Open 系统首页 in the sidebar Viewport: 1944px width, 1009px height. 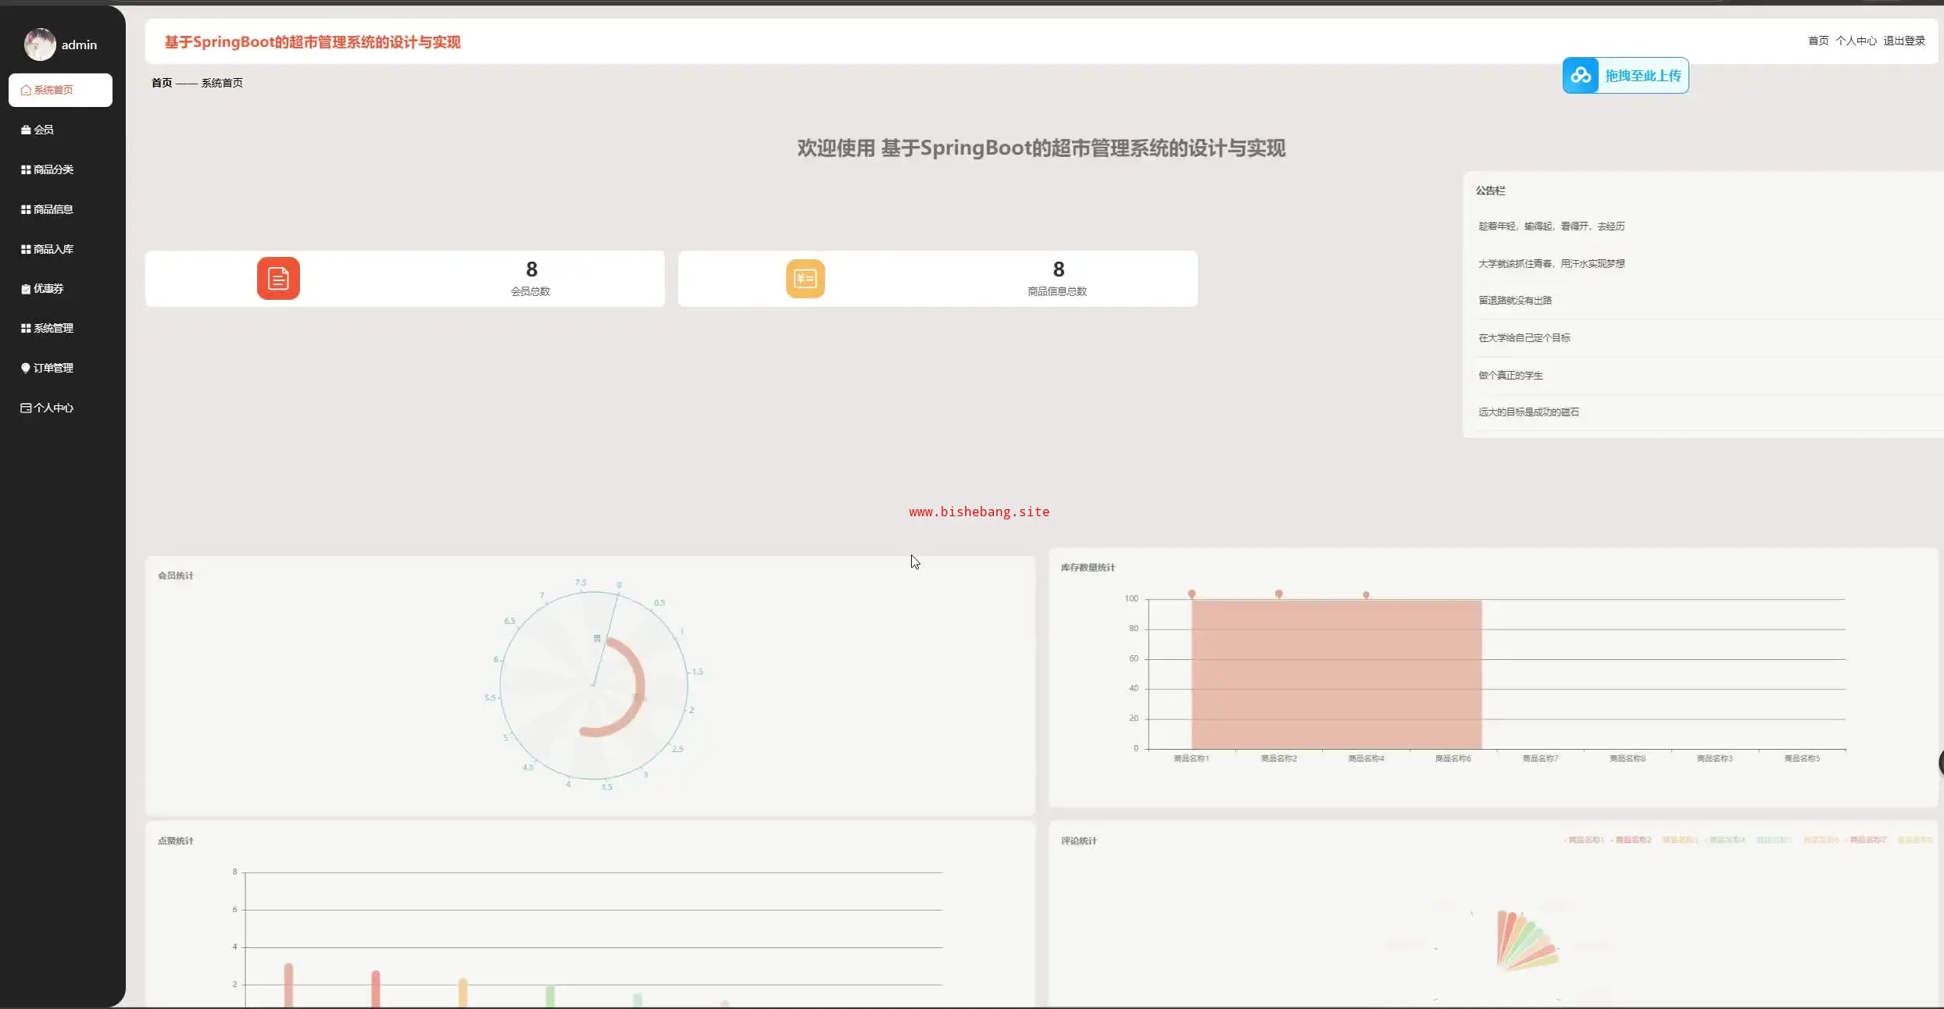[60, 90]
